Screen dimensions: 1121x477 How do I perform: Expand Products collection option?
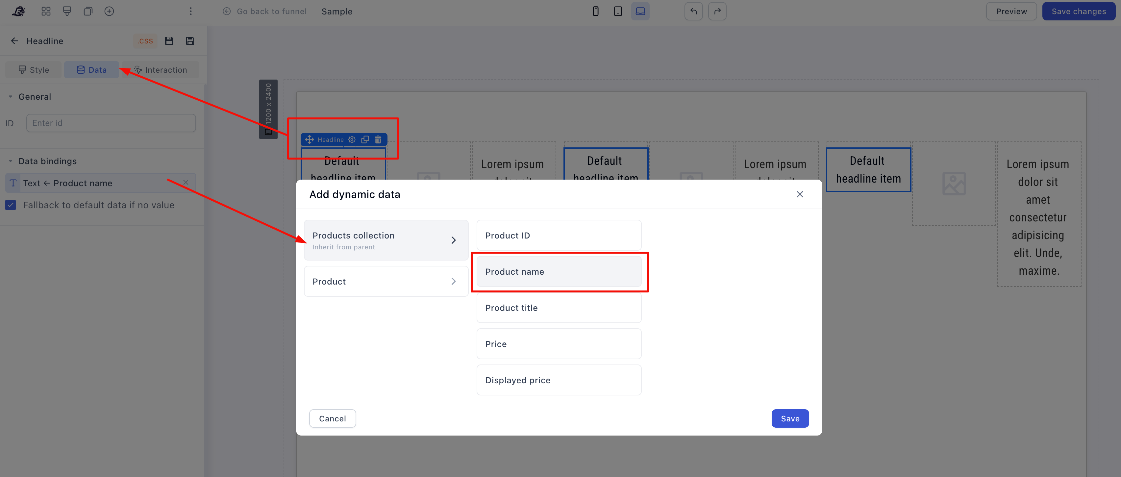386,240
